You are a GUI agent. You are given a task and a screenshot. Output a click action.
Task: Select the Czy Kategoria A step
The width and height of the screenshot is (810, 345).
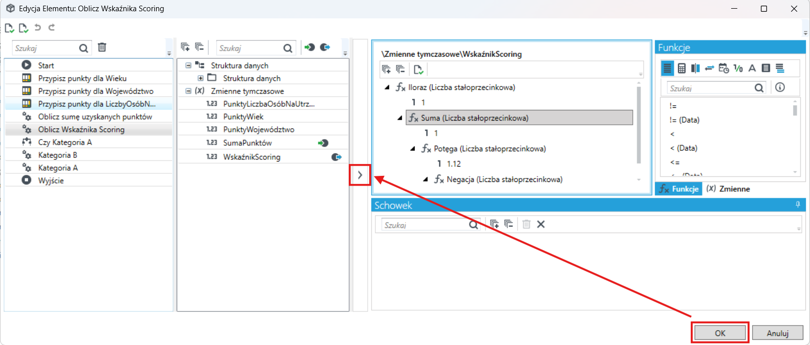coord(89,142)
